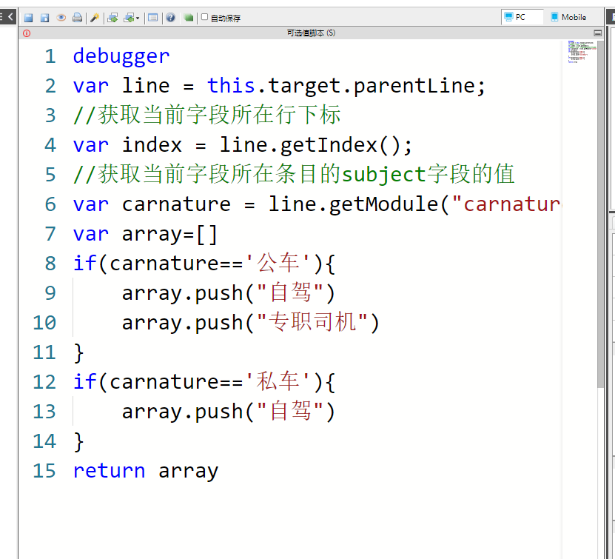Open the dropdown arrow beside export icon

tap(138, 18)
